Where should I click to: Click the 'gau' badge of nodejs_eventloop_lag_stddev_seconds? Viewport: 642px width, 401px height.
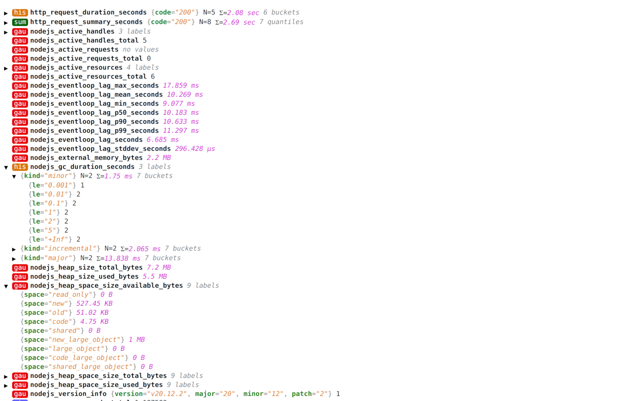click(20, 149)
